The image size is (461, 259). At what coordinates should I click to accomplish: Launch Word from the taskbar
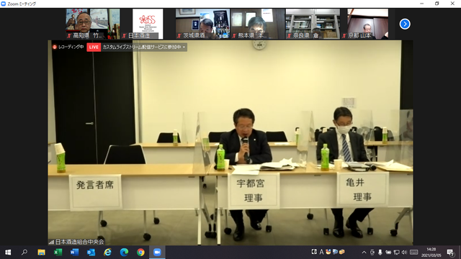pos(74,253)
